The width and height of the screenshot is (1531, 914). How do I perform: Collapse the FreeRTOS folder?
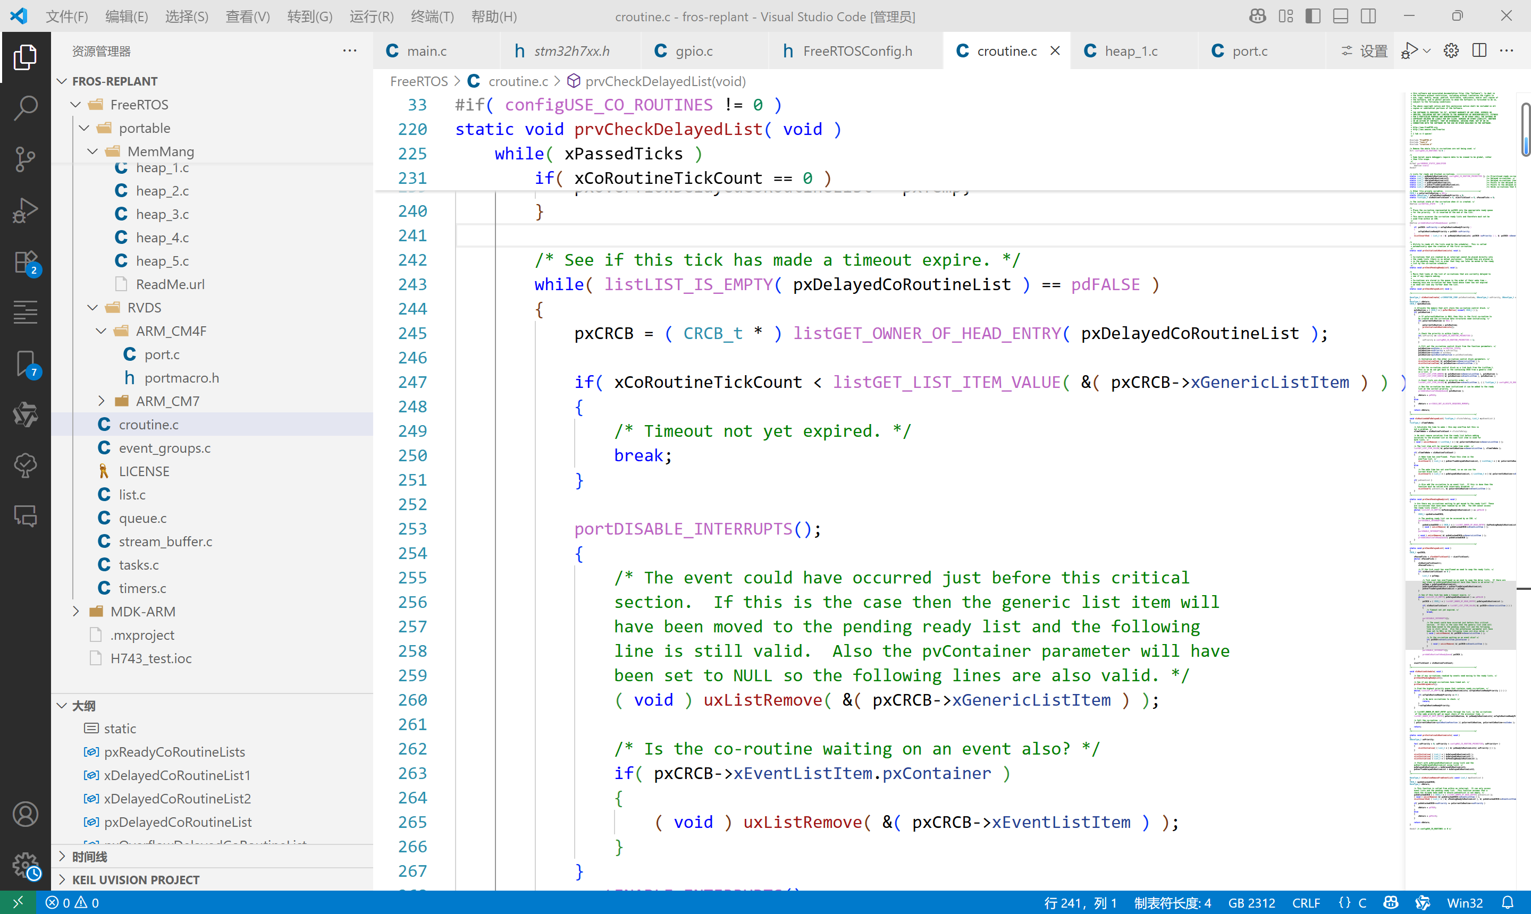pos(76,105)
